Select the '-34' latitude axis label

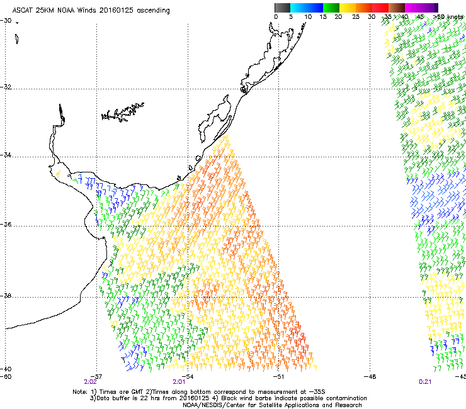[x=6, y=155]
